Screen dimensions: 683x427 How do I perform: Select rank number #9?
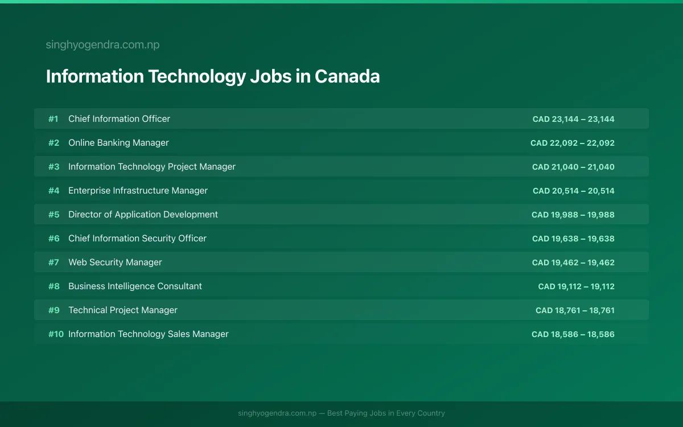(x=54, y=310)
